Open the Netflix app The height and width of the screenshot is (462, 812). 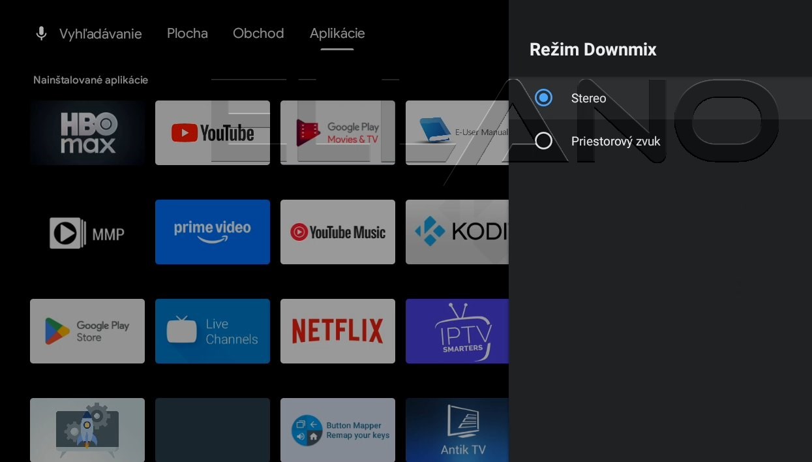tap(338, 331)
